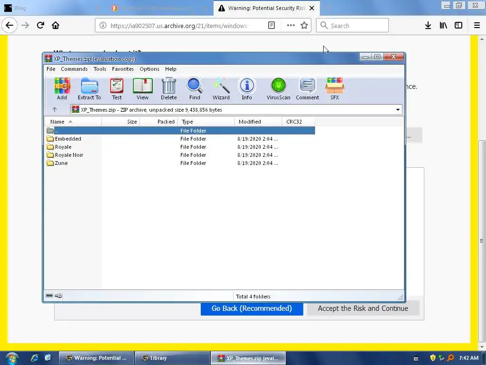Sort by the Modified column header
This screenshot has width=486, height=365.
click(258, 122)
